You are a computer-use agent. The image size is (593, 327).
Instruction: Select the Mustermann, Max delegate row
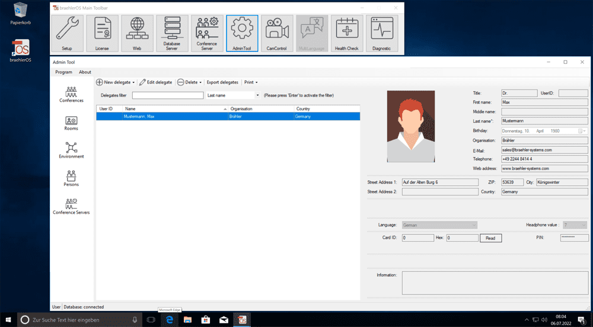pyautogui.click(x=228, y=117)
